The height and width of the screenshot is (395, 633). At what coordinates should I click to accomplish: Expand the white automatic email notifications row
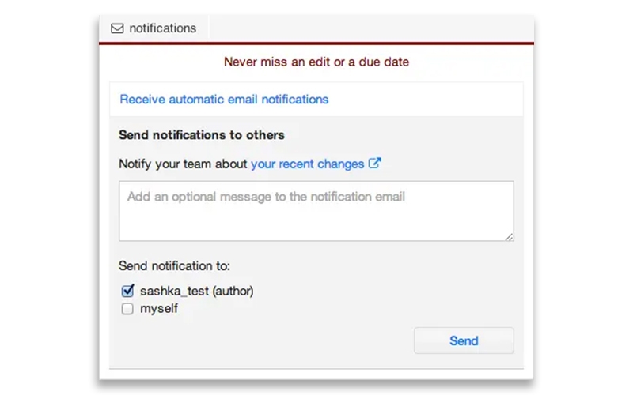(x=427, y=100)
